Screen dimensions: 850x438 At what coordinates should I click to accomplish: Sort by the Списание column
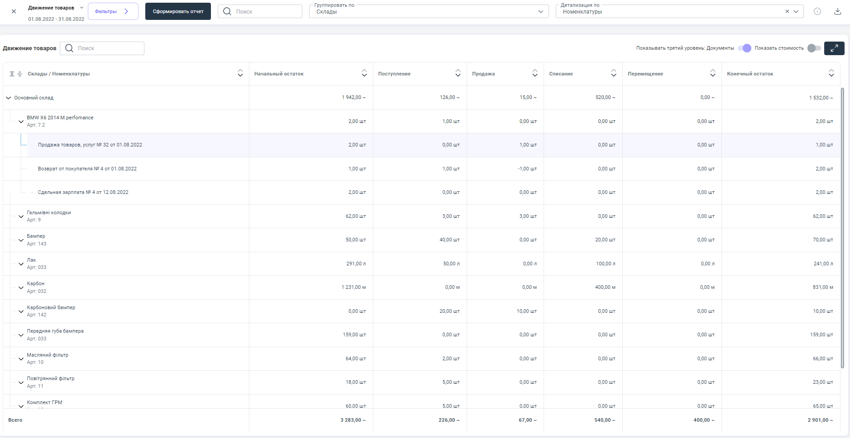(613, 73)
